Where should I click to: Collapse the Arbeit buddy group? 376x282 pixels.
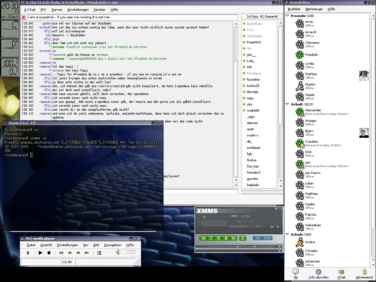click(x=287, y=104)
